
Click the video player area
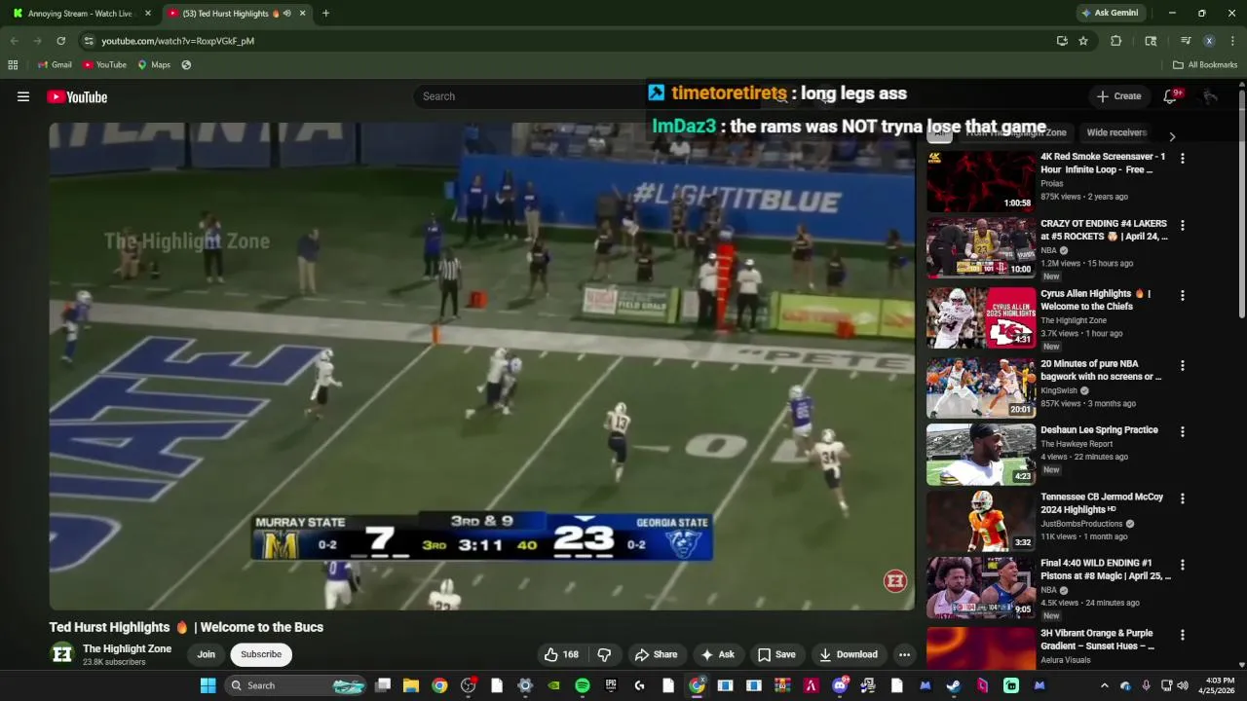coord(482,366)
